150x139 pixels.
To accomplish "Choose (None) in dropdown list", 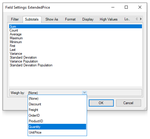I will [57, 99].
